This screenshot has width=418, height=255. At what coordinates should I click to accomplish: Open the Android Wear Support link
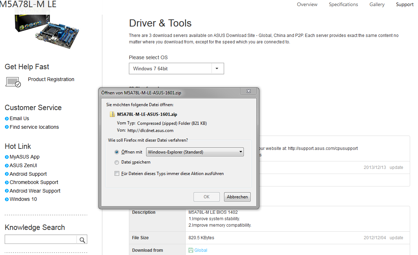click(35, 191)
